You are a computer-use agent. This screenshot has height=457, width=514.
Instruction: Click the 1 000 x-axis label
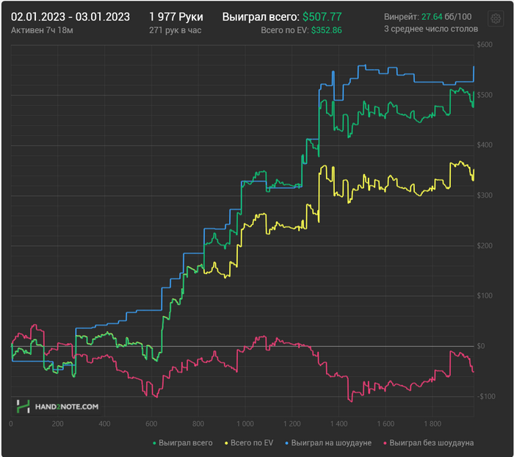[x=245, y=424]
